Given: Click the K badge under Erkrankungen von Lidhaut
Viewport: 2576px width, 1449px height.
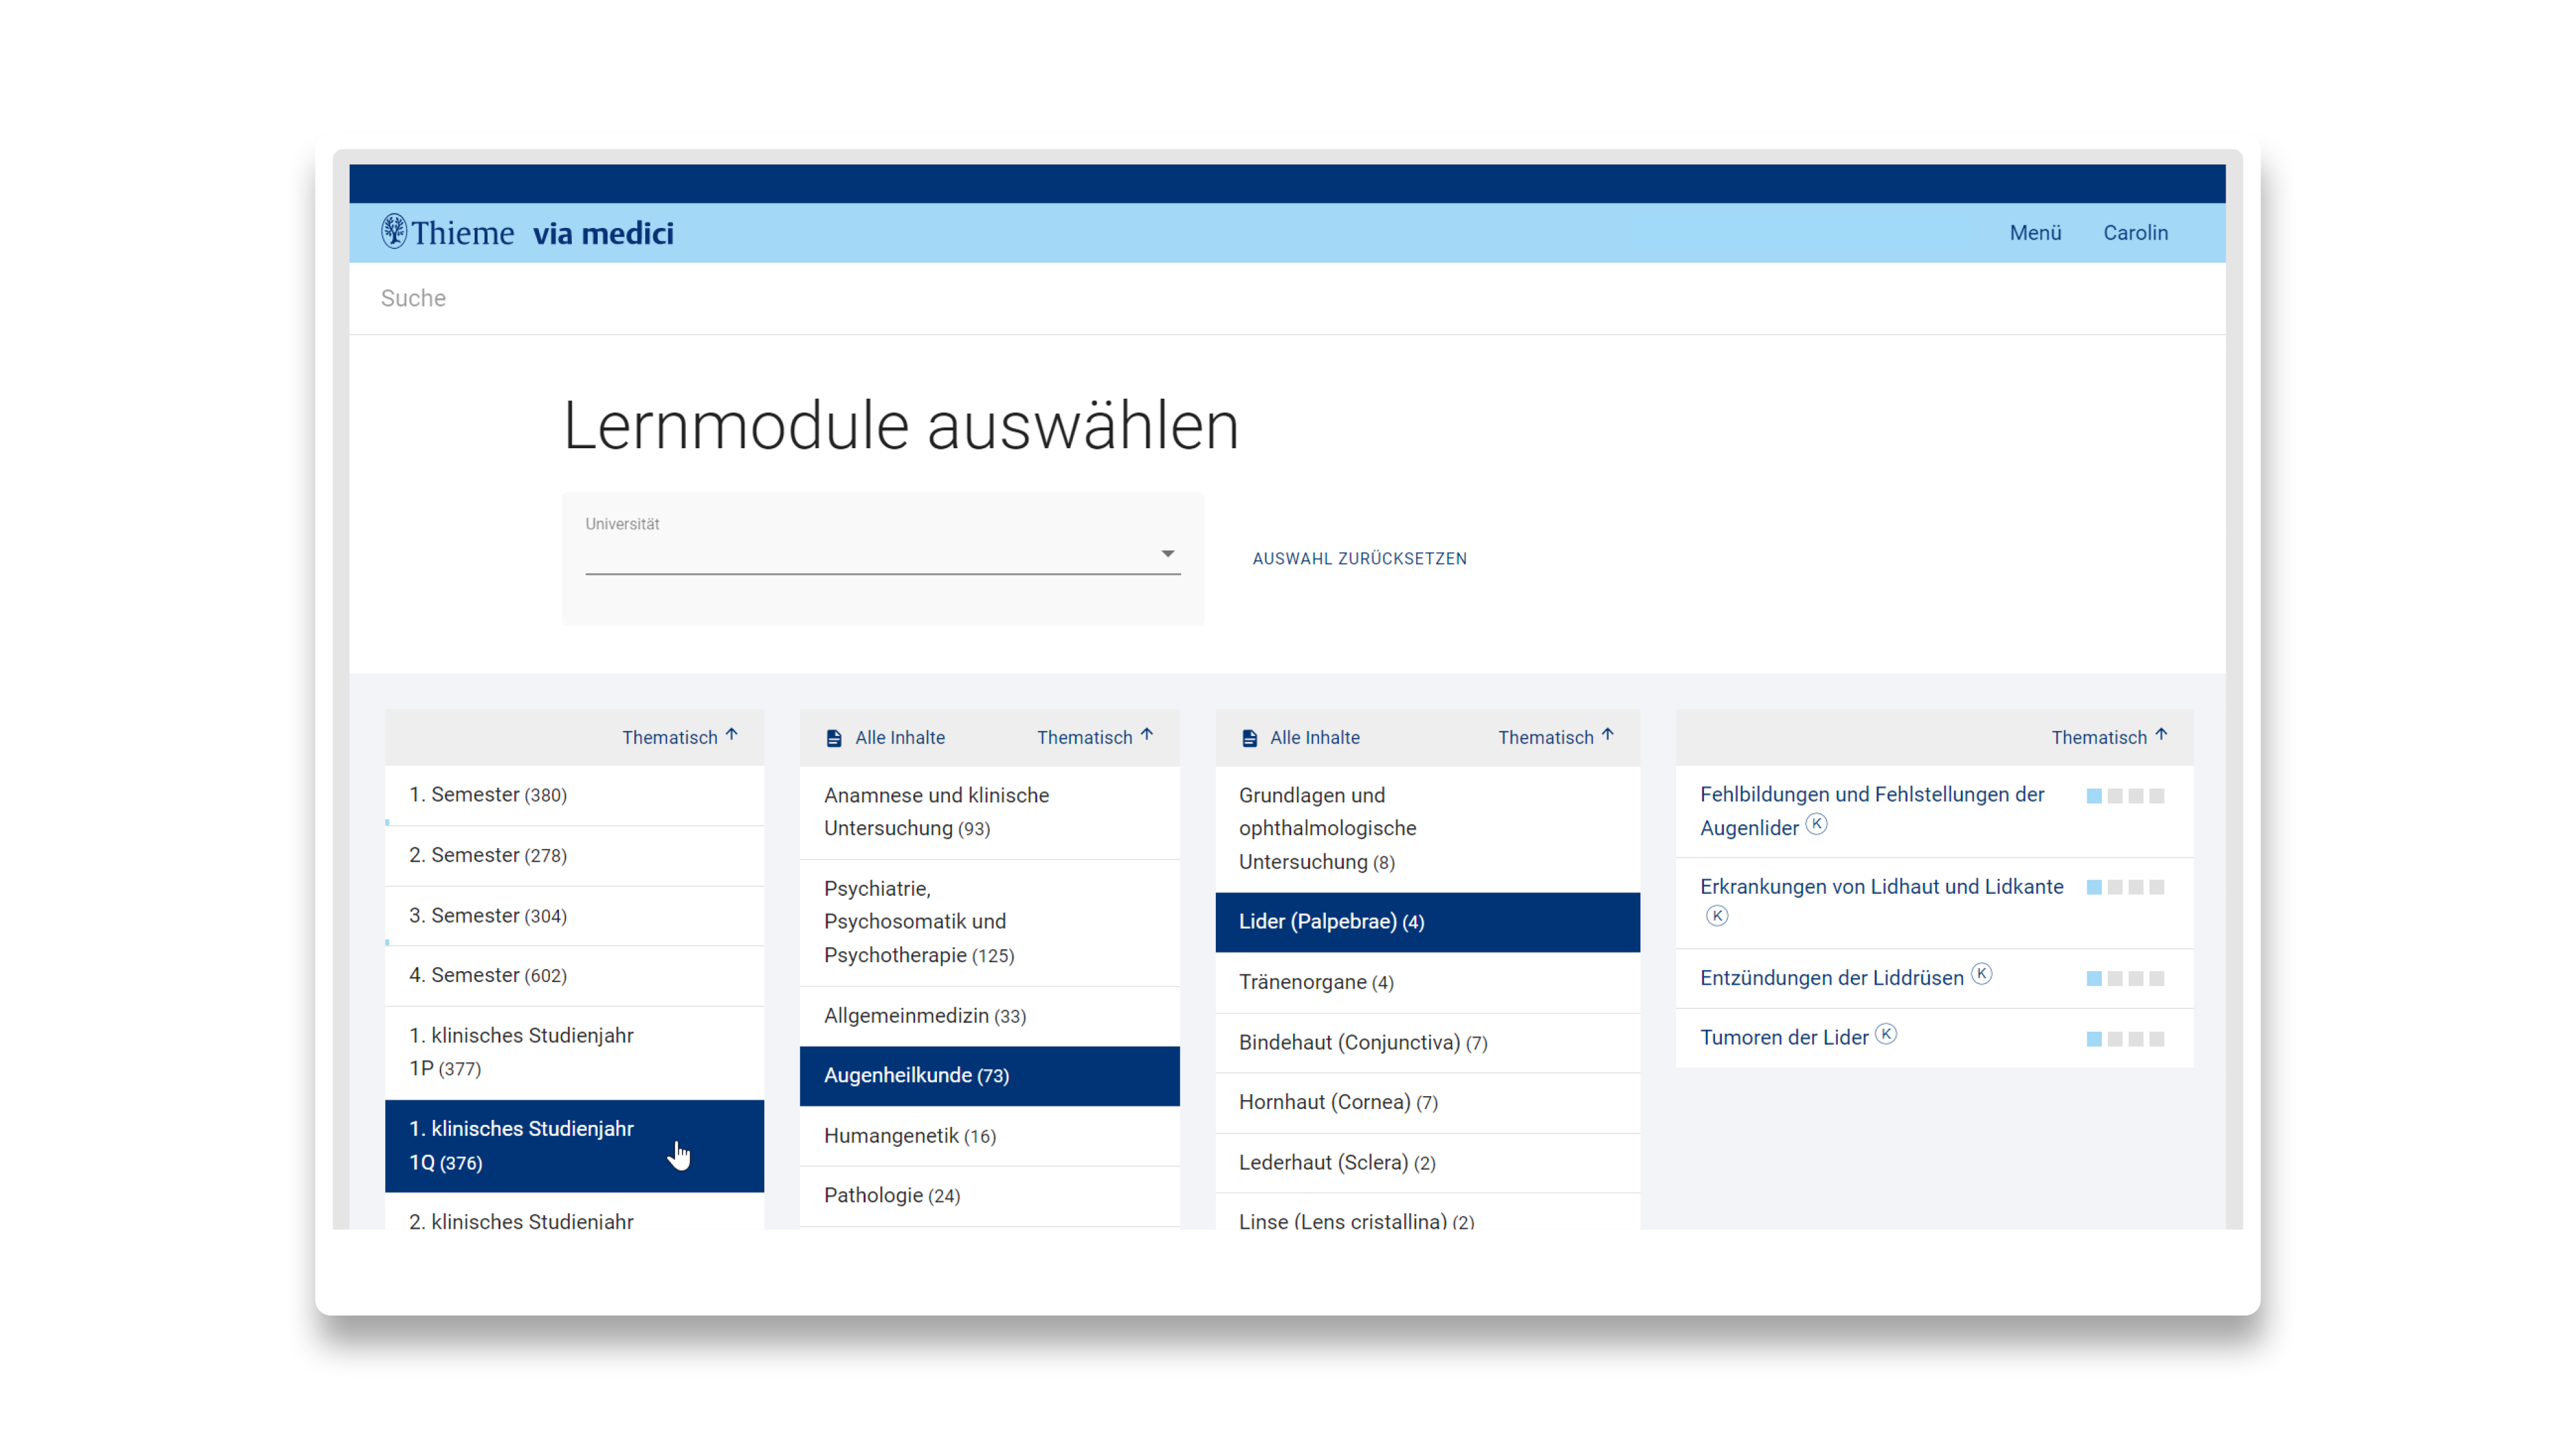Looking at the screenshot, I should (1717, 915).
